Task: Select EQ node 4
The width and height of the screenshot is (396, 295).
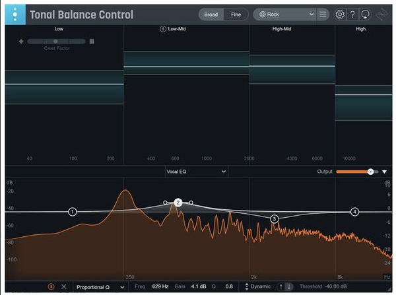Action: coord(354,212)
